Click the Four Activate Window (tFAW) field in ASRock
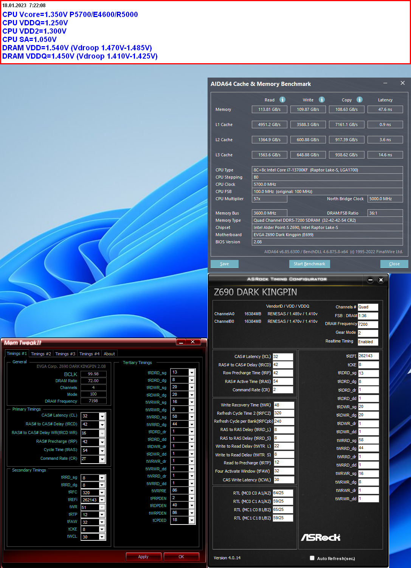 284,471
